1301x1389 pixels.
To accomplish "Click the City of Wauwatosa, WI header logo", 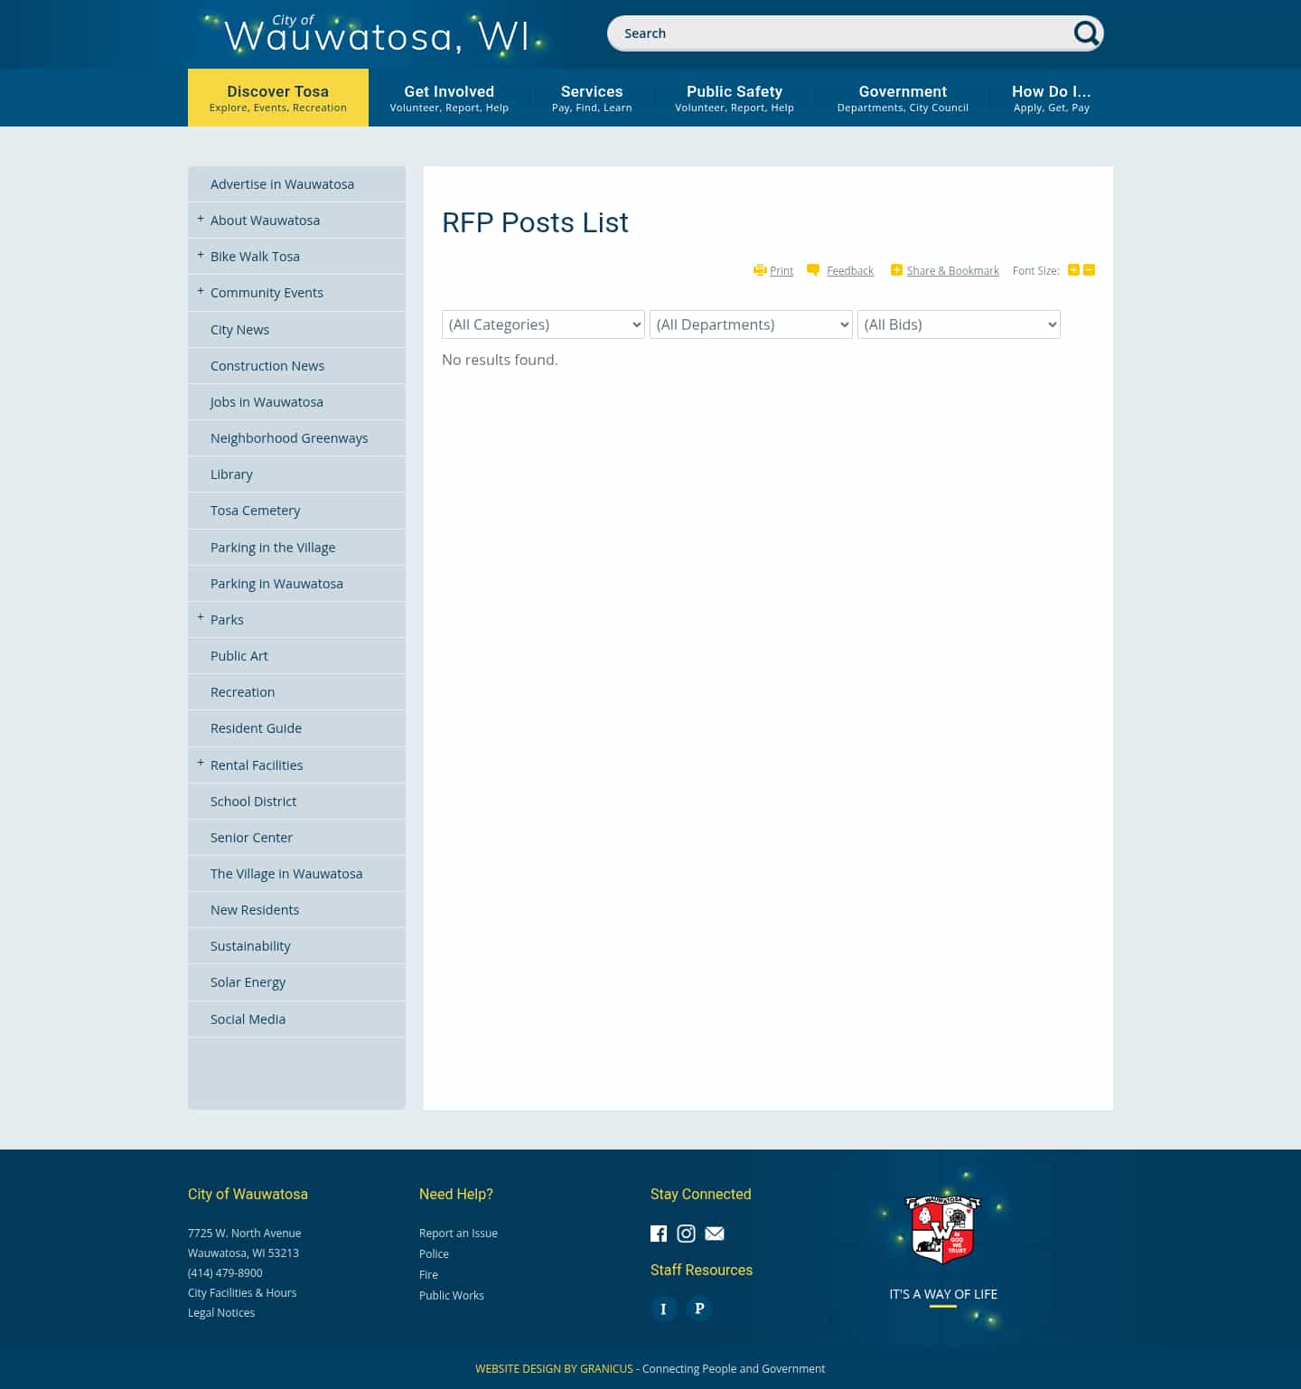I will (376, 34).
